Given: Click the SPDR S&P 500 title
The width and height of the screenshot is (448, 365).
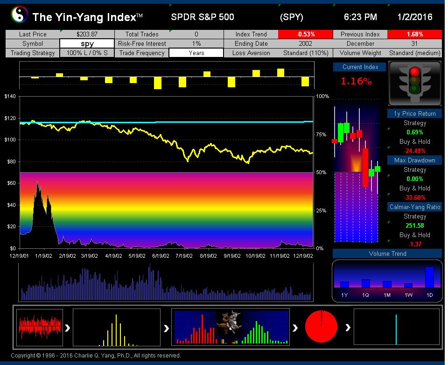Looking at the screenshot, I should pyautogui.click(x=202, y=17).
